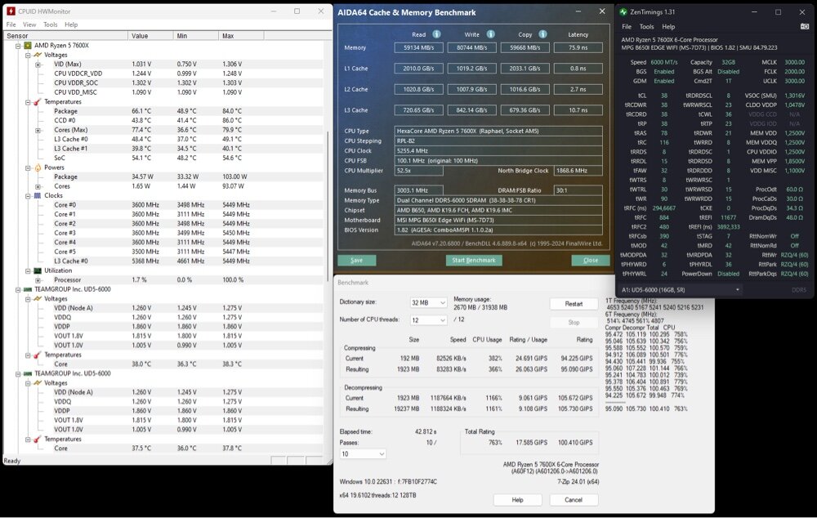The image size is (817, 518).
Task: Click the L3 Cache Write value 842.14 GB/s
Action: (472, 110)
